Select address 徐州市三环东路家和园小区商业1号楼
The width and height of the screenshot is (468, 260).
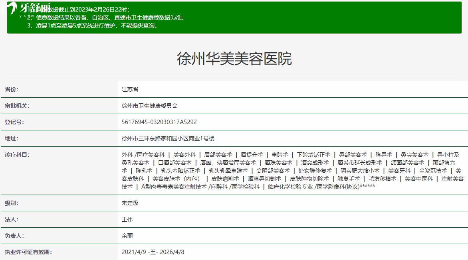click(168, 139)
